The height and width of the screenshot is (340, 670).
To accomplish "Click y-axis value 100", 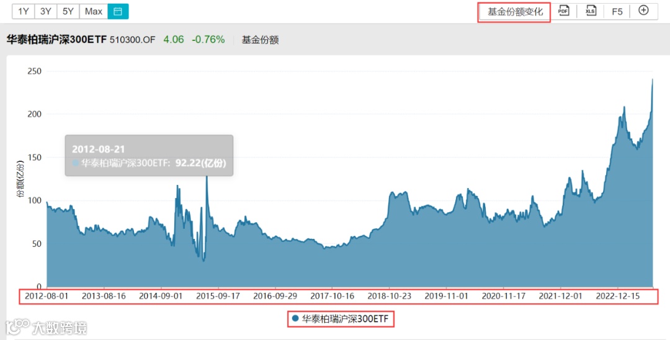I will point(35,200).
